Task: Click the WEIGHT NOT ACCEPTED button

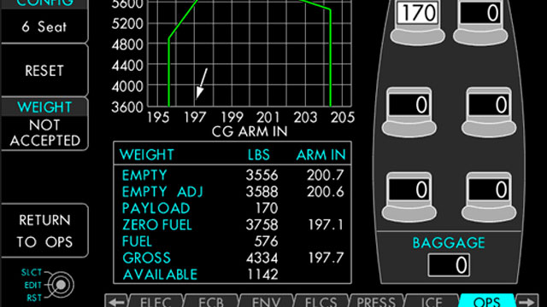Action: (44, 124)
